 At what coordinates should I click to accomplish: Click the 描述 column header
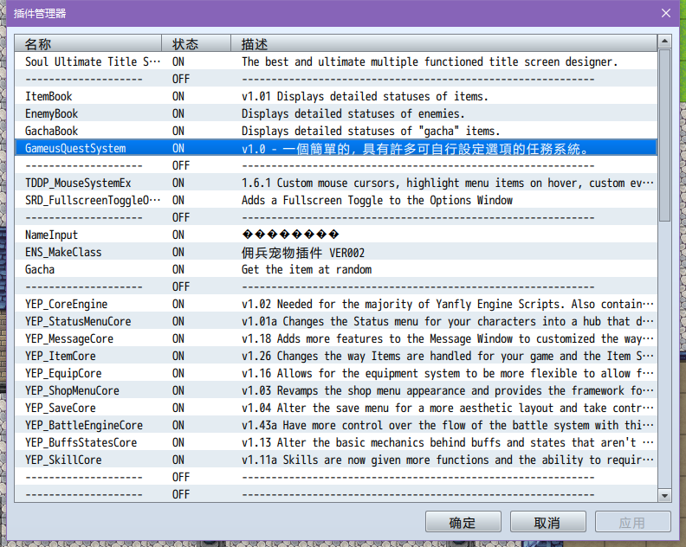pyautogui.click(x=443, y=44)
